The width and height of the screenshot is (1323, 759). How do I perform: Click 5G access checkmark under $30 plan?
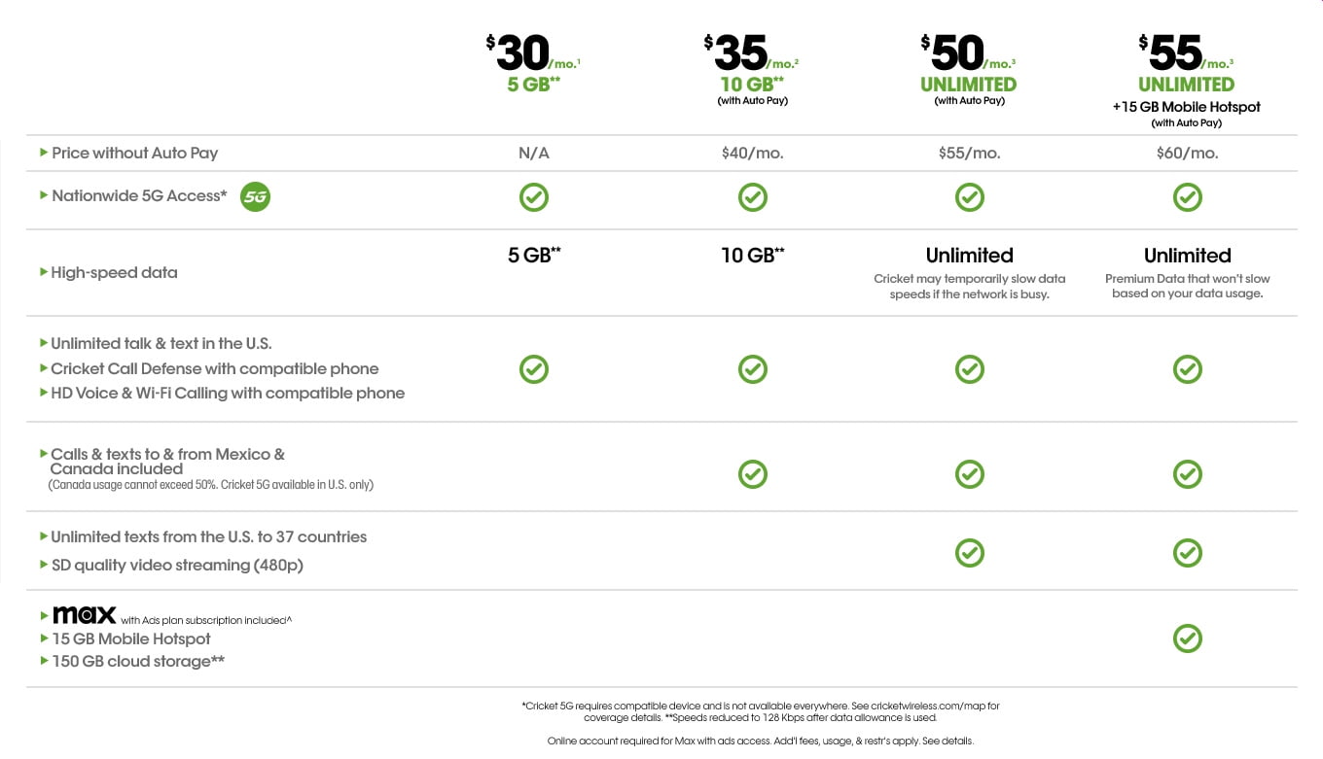(533, 197)
